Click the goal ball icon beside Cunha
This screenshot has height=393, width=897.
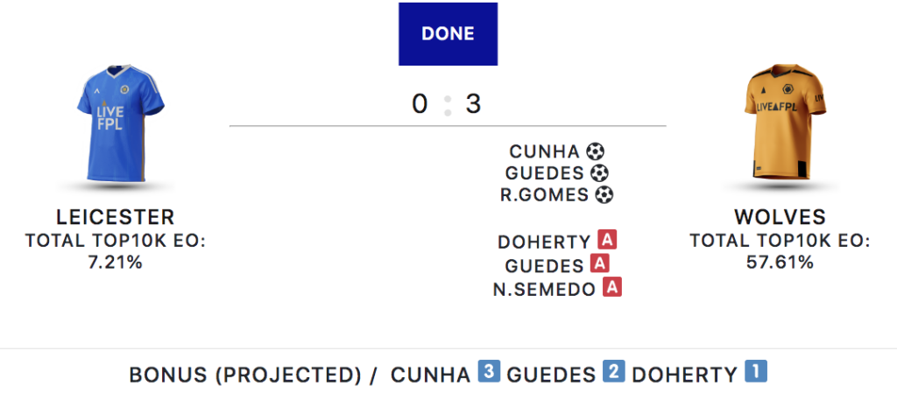pyautogui.click(x=596, y=152)
